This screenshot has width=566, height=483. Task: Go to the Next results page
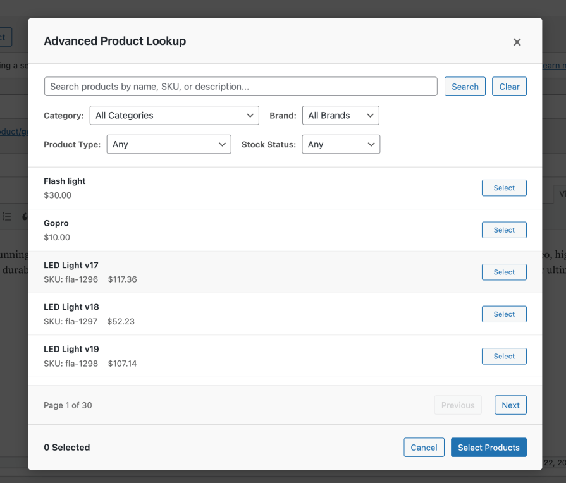pos(510,405)
